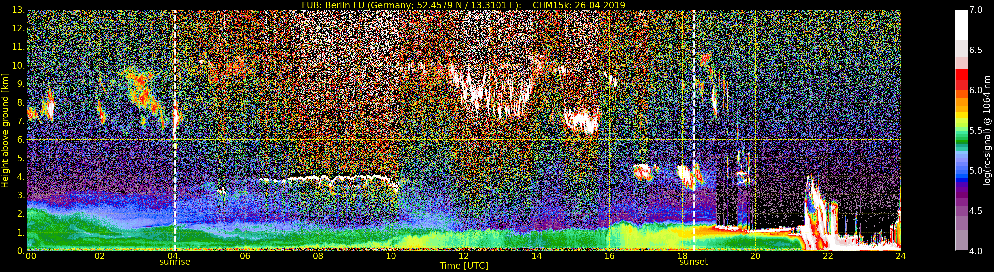The image size is (994, 272).
Task: Select the '16' time axis tick label
Action: [x=609, y=256]
